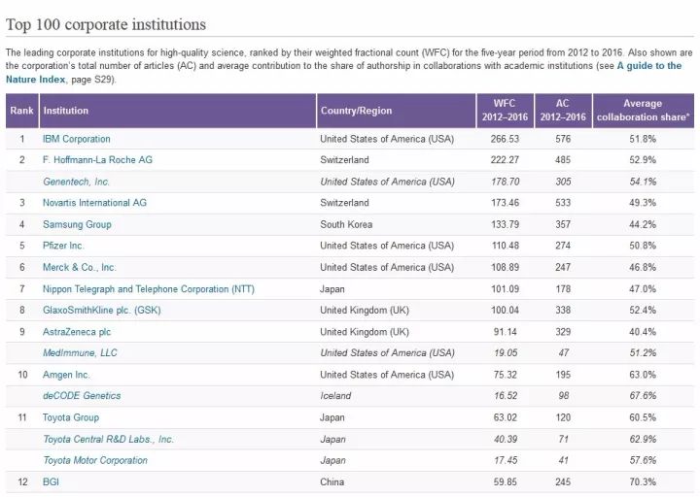The height and width of the screenshot is (497, 700).
Task: Open the Amgen Inc. institution link
Action: tap(69, 374)
